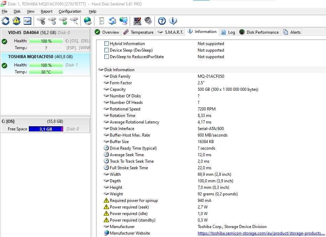Open the Report menu
This screenshot has width=326, height=237.
point(47,11)
